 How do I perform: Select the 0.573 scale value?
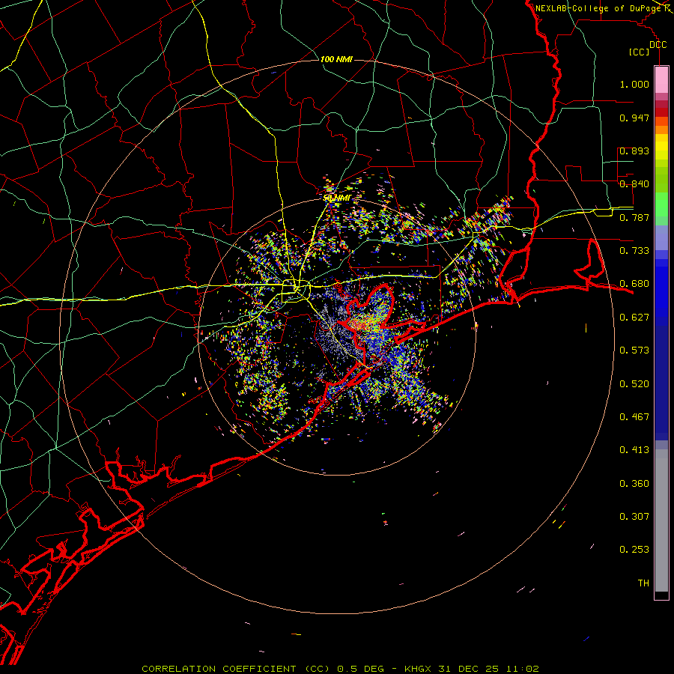click(634, 350)
